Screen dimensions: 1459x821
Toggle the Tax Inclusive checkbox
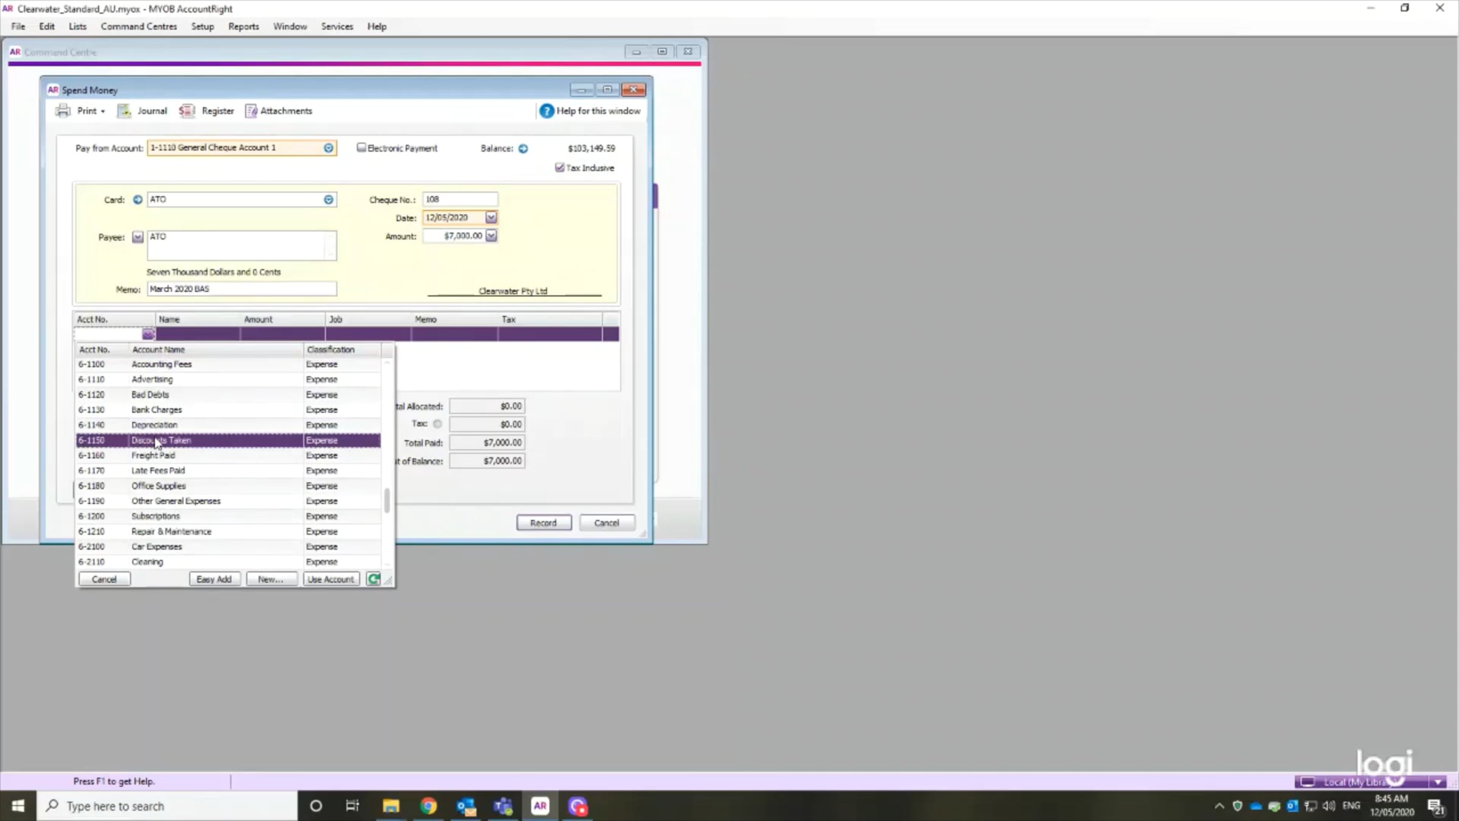point(559,168)
